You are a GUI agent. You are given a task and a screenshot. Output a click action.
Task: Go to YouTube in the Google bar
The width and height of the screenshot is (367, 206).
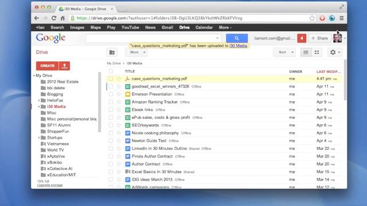[x=130, y=27]
